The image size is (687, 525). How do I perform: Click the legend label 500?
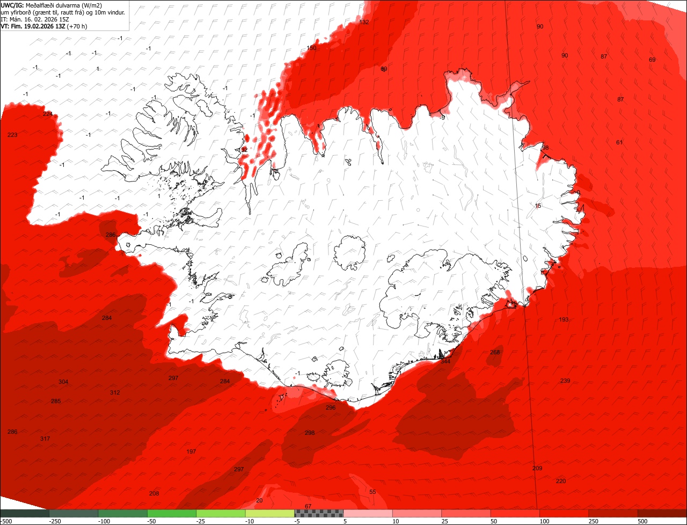pos(643,521)
